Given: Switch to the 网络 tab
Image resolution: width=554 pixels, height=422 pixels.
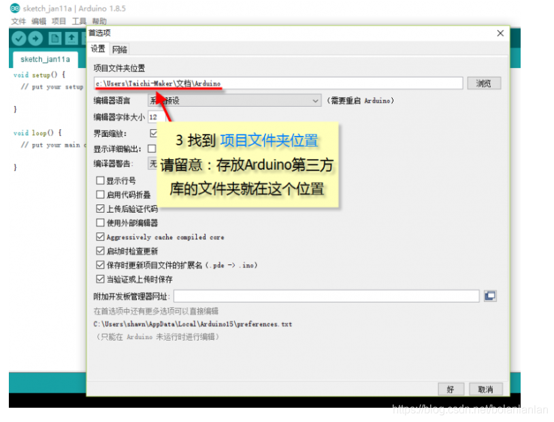Looking at the screenshot, I should tap(119, 50).
